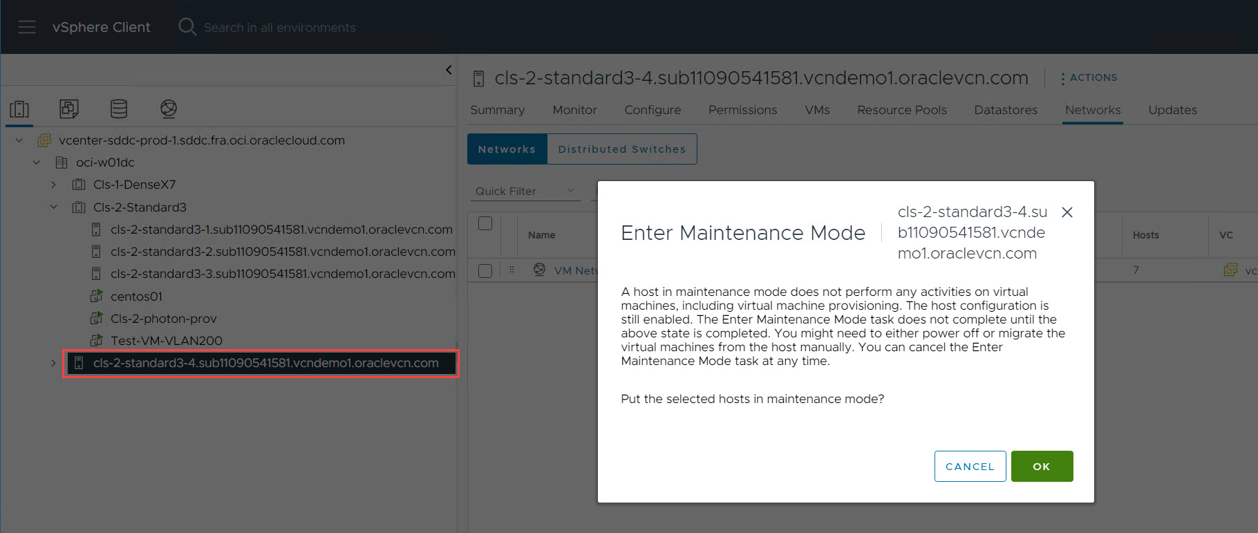Image resolution: width=1258 pixels, height=533 pixels.
Task: Open the ACTIONS menu
Action: pos(1089,78)
